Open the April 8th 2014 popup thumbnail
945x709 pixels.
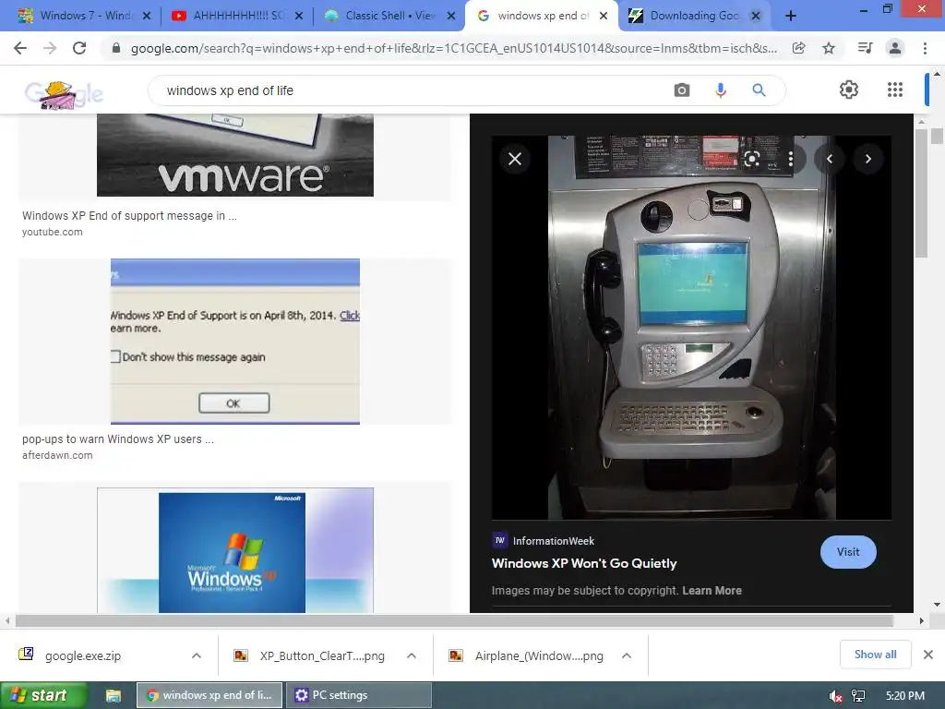pos(235,342)
